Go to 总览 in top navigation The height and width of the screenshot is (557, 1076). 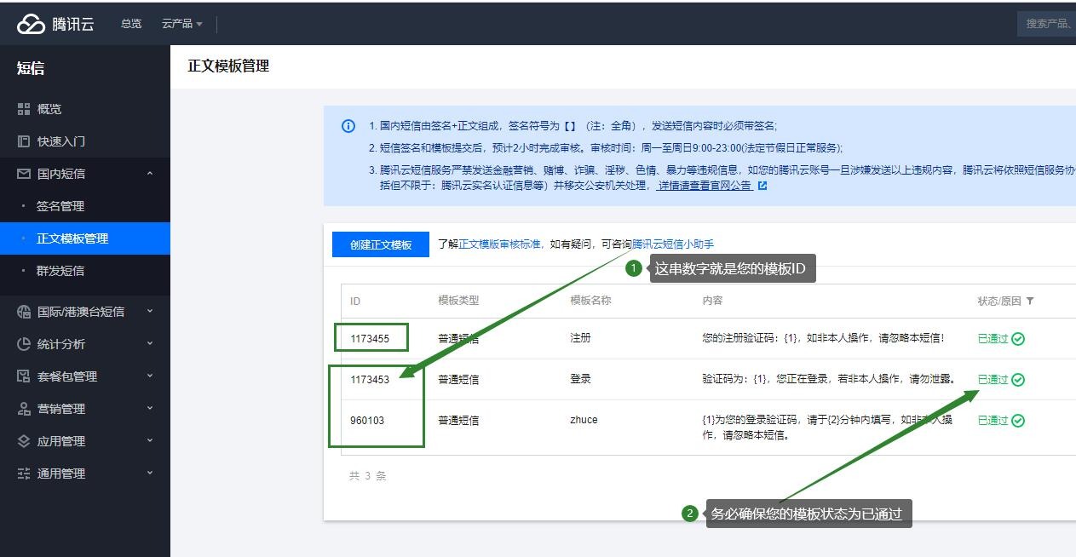coord(131,24)
